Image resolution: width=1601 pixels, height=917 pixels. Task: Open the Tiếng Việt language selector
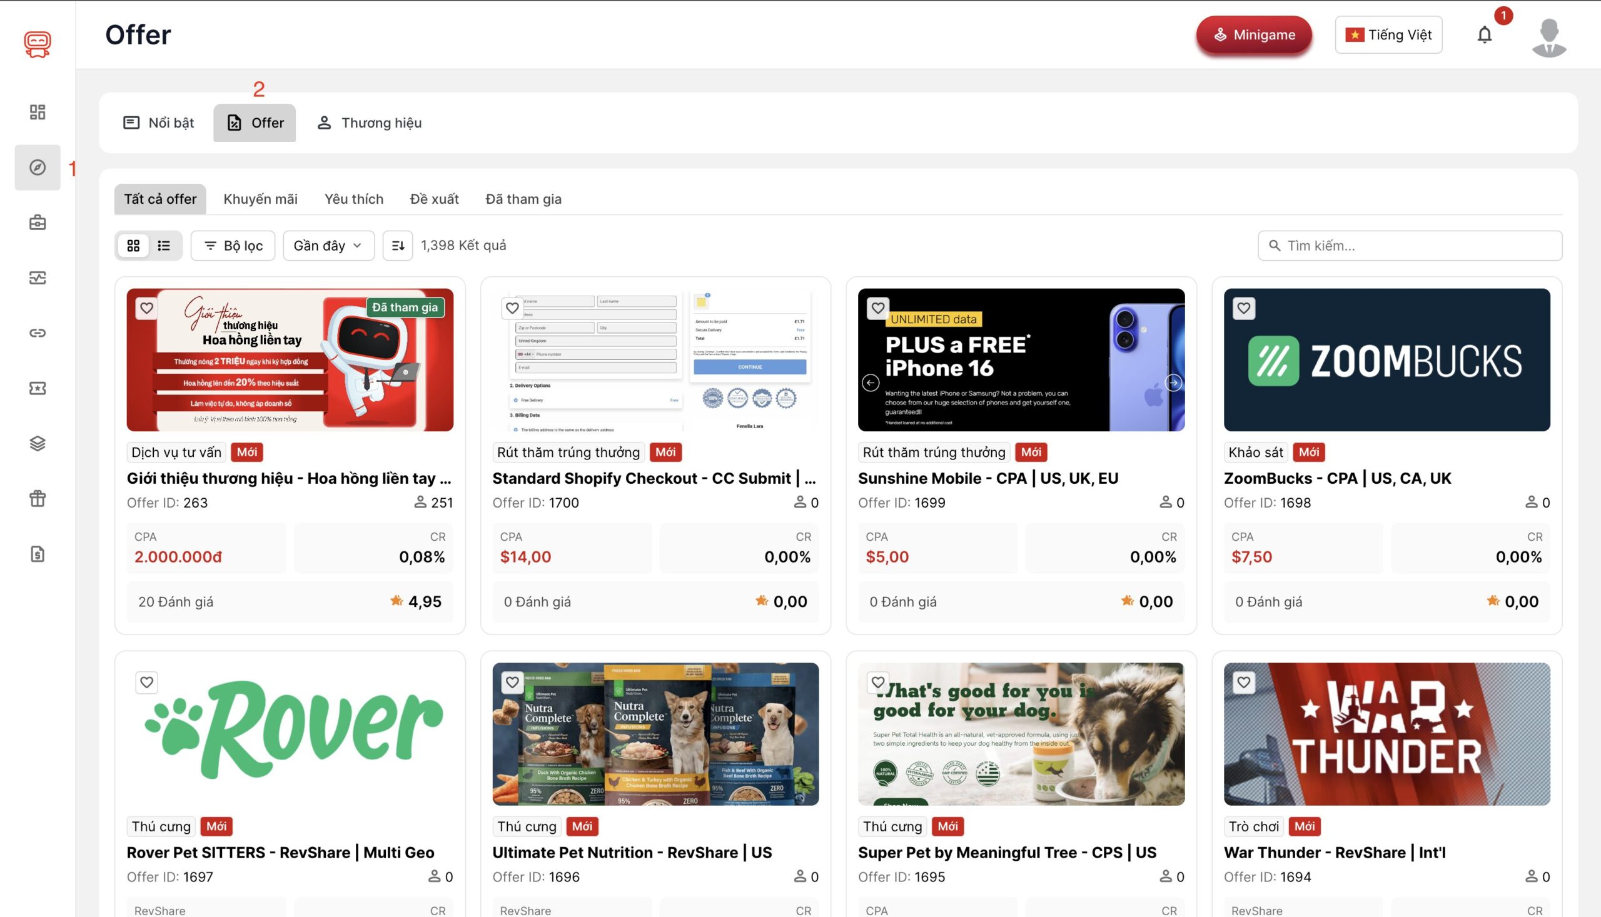(x=1388, y=34)
